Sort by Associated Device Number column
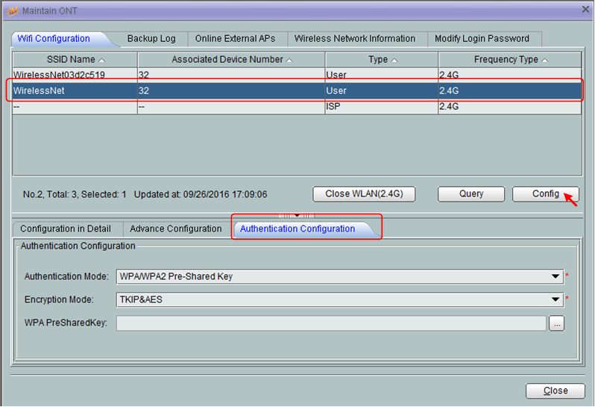Viewport: 595px width, 407px height. (231, 60)
